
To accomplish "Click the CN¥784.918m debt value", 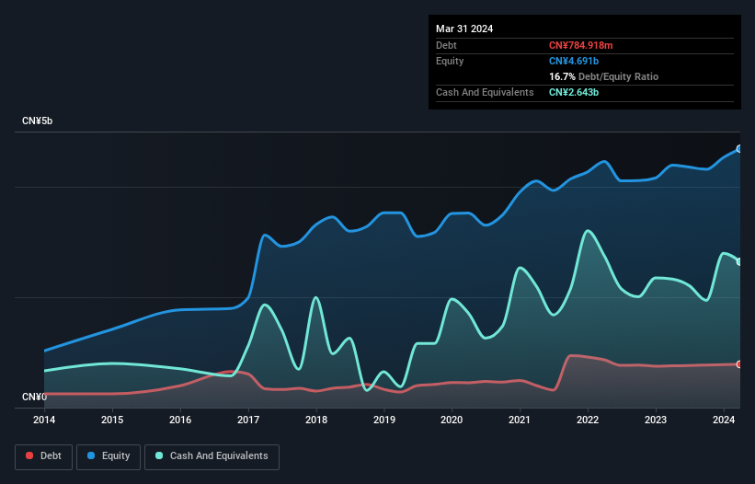I will click(x=580, y=45).
